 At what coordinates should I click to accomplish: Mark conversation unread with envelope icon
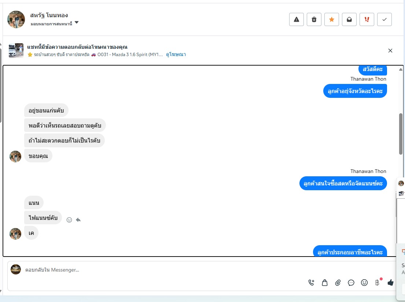pyautogui.click(x=349, y=19)
